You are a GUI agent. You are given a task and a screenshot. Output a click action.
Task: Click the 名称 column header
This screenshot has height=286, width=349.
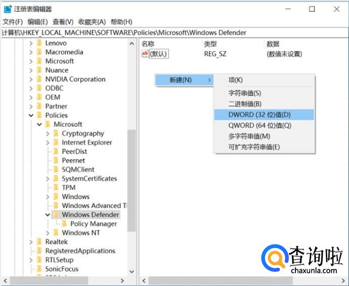tap(148, 44)
